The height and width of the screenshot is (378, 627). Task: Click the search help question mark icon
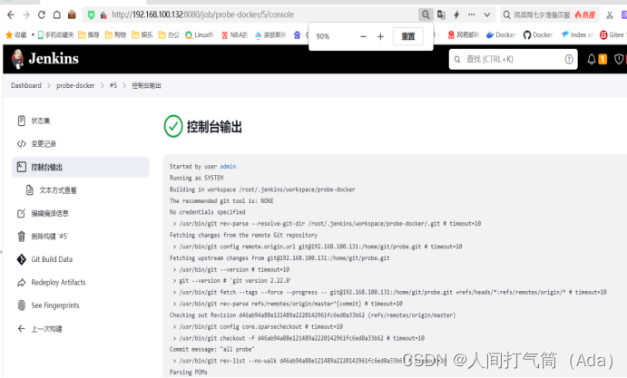point(569,60)
